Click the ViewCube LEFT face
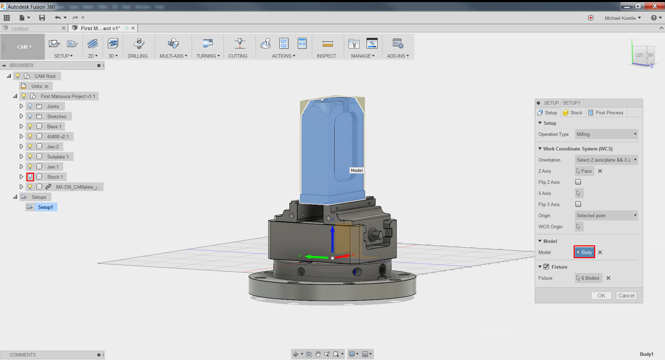The width and height of the screenshot is (665, 360). pos(639,55)
